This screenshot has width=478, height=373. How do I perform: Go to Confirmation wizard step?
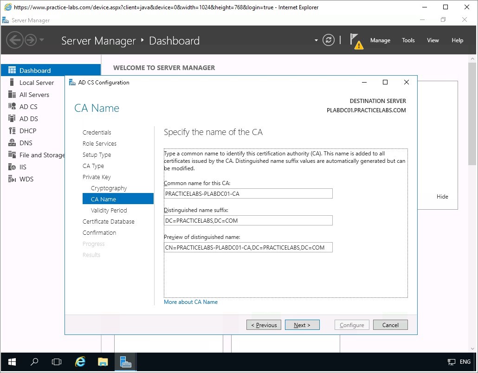point(99,232)
